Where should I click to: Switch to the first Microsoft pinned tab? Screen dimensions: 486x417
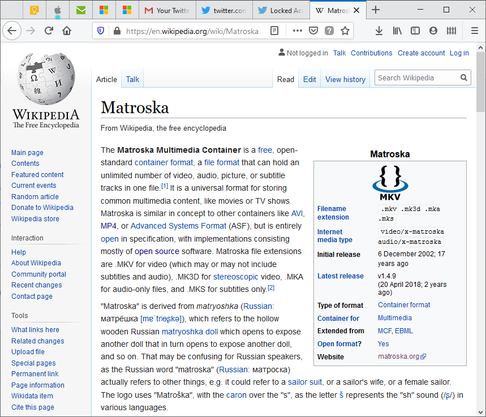click(104, 10)
